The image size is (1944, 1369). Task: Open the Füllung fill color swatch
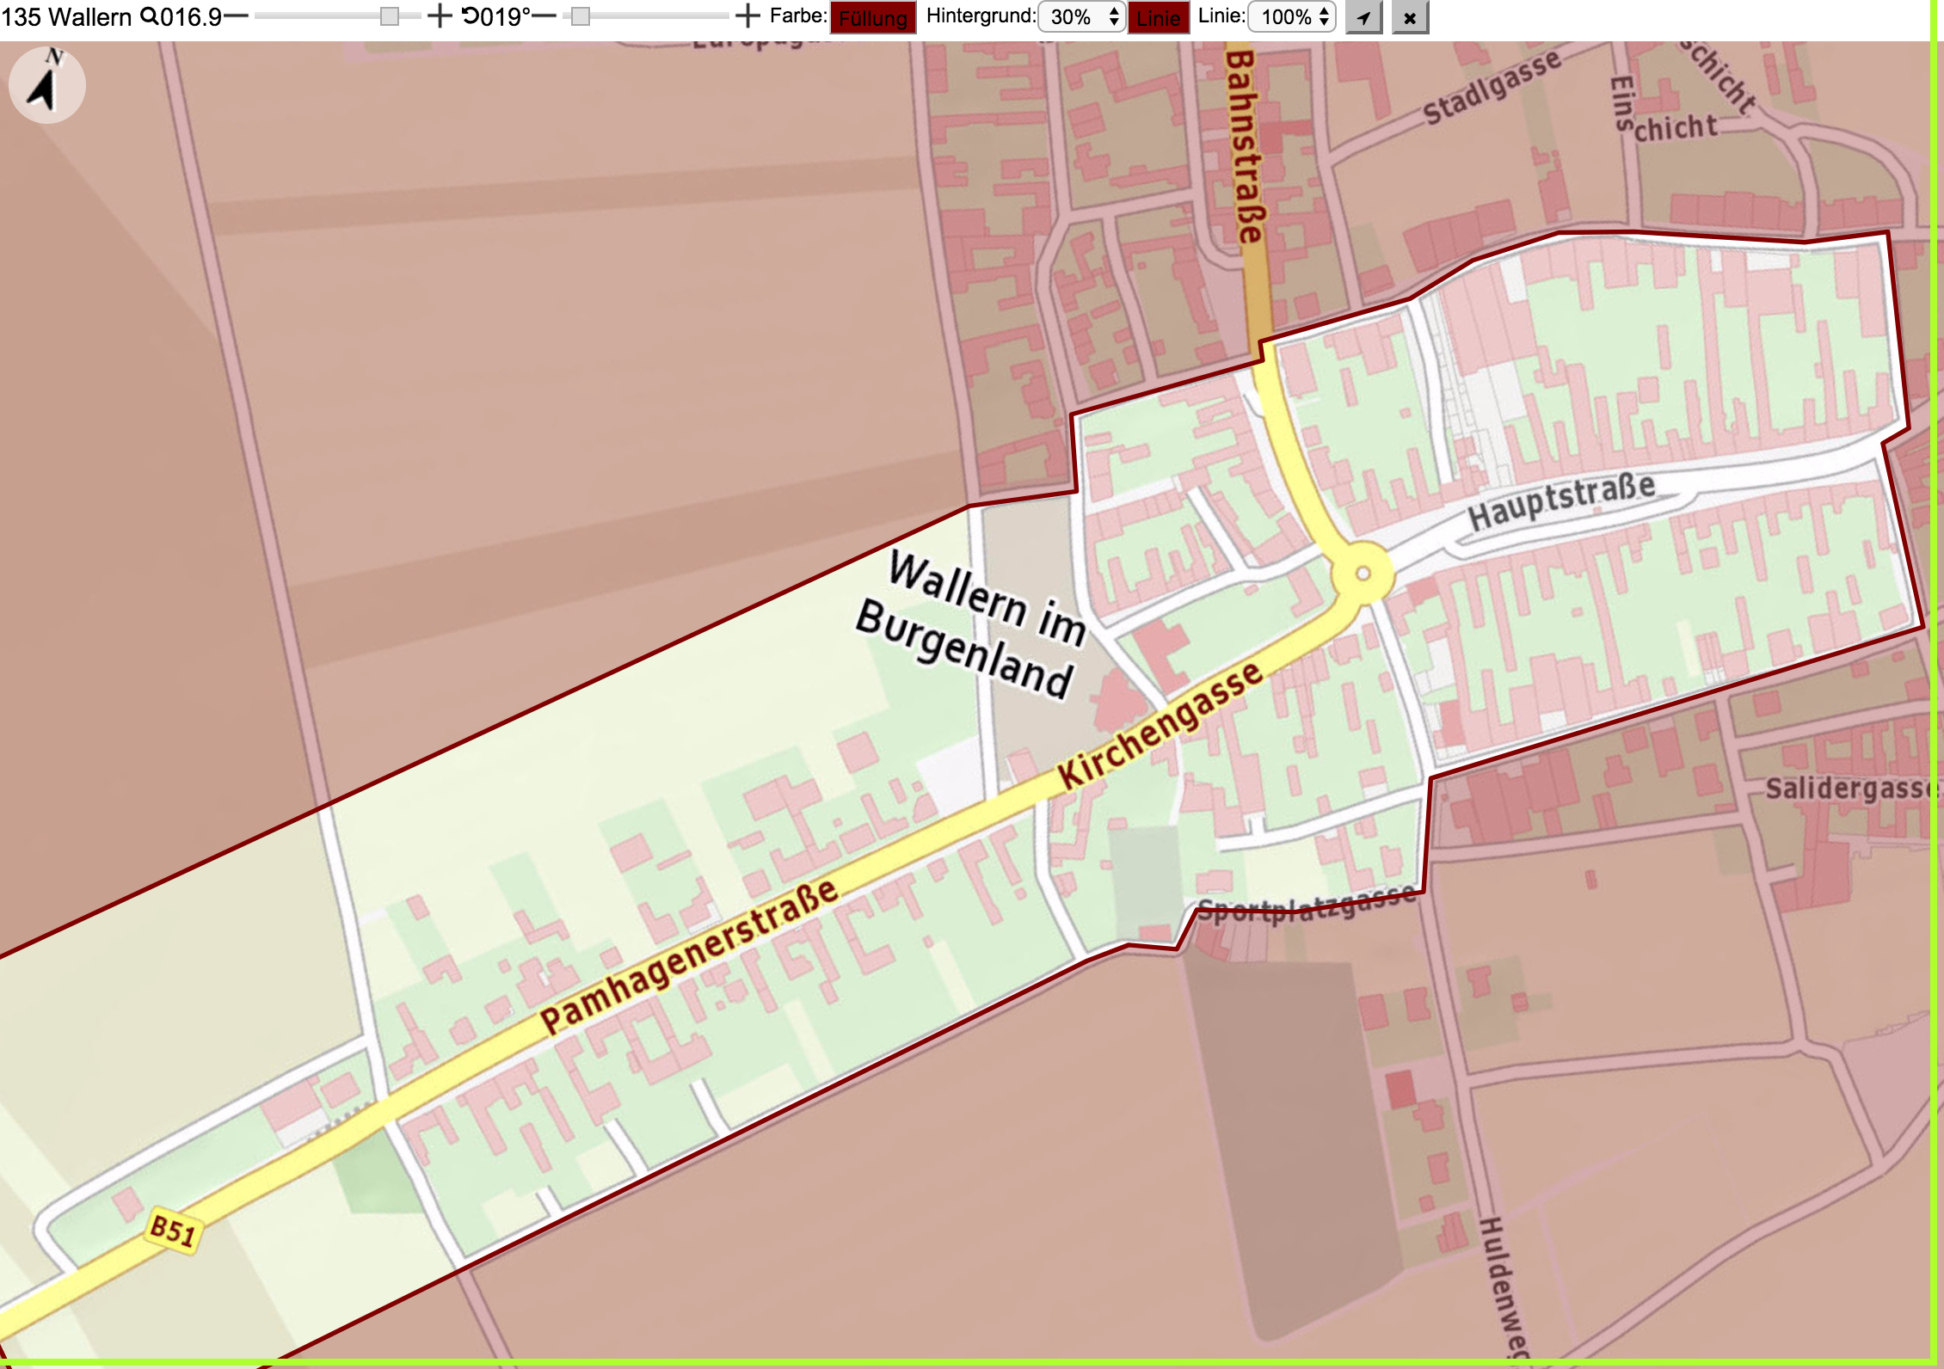pyautogui.click(x=873, y=18)
